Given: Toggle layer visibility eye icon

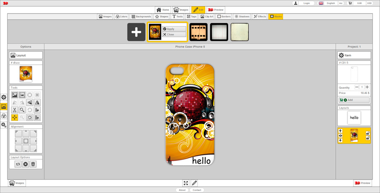Looking at the screenshot, I should click(340, 136).
